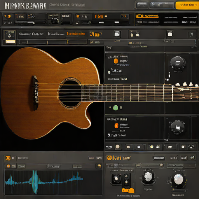The image size is (199, 199).
Task: Click the orange round icon beside the orange arrow
Action: tap(9, 16)
